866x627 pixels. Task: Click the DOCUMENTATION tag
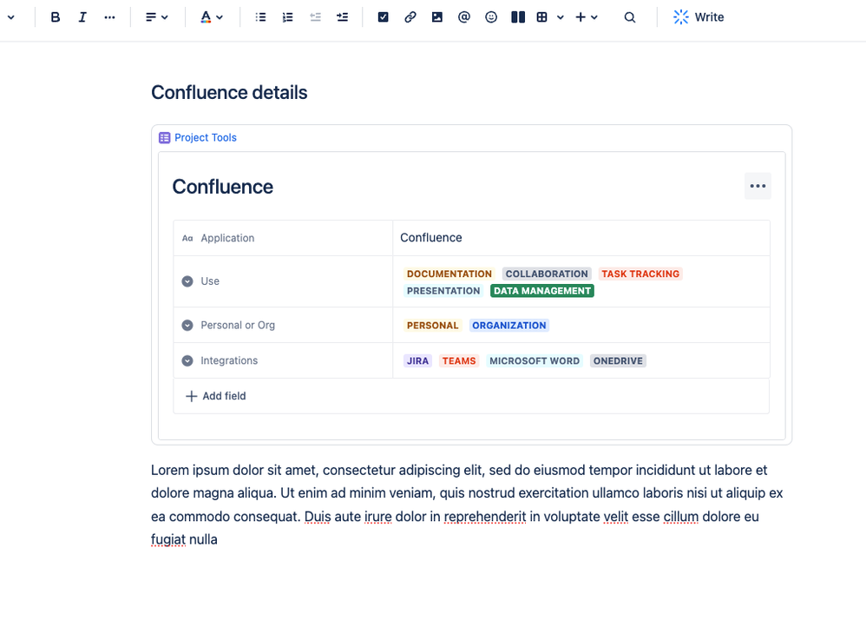449,274
